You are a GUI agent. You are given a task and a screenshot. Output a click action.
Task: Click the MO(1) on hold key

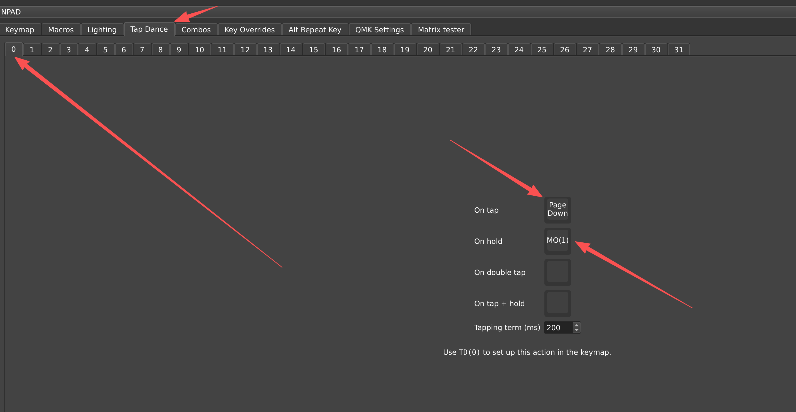557,241
